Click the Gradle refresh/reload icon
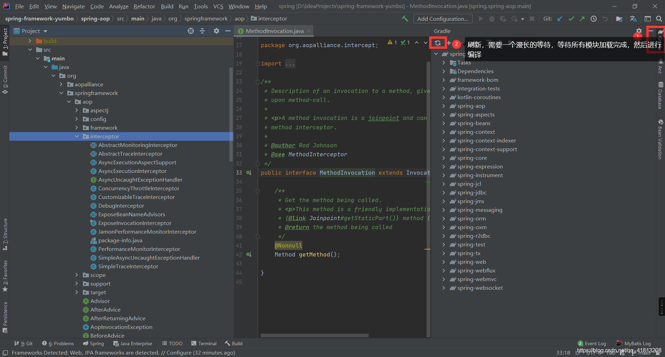 pyautogui.click(x=438, y=43)
